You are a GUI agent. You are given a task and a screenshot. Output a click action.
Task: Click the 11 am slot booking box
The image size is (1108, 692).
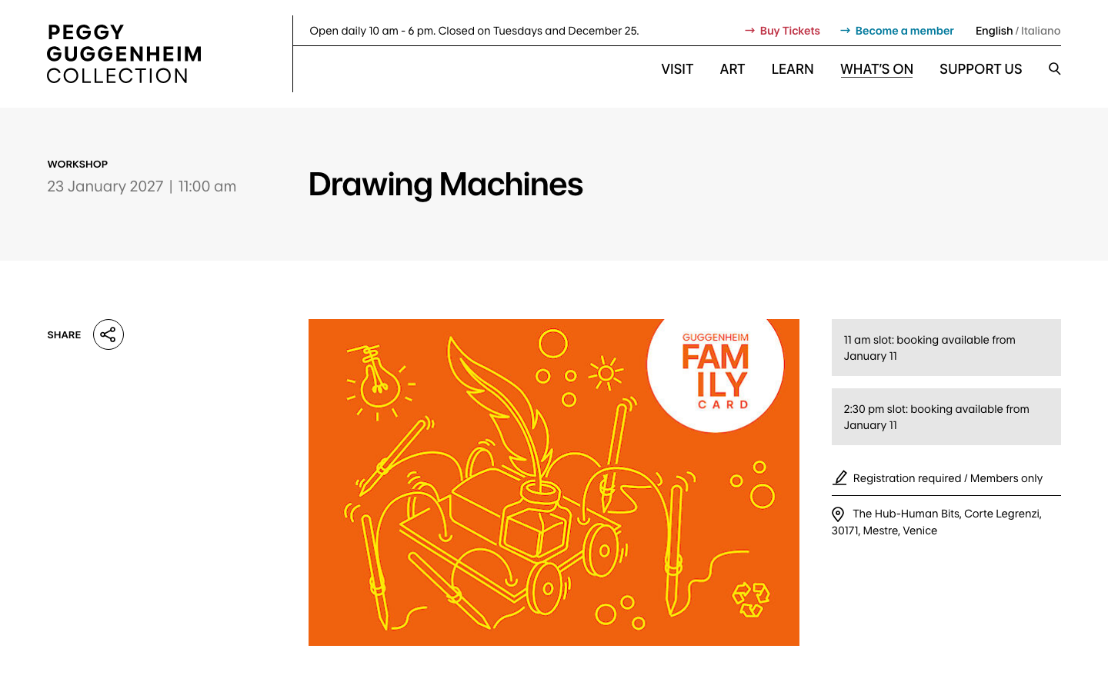point(946,348)
